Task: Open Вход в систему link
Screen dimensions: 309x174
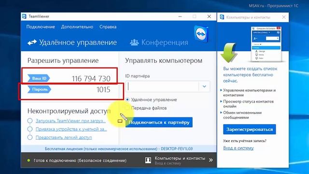Action: coord(238,148)
